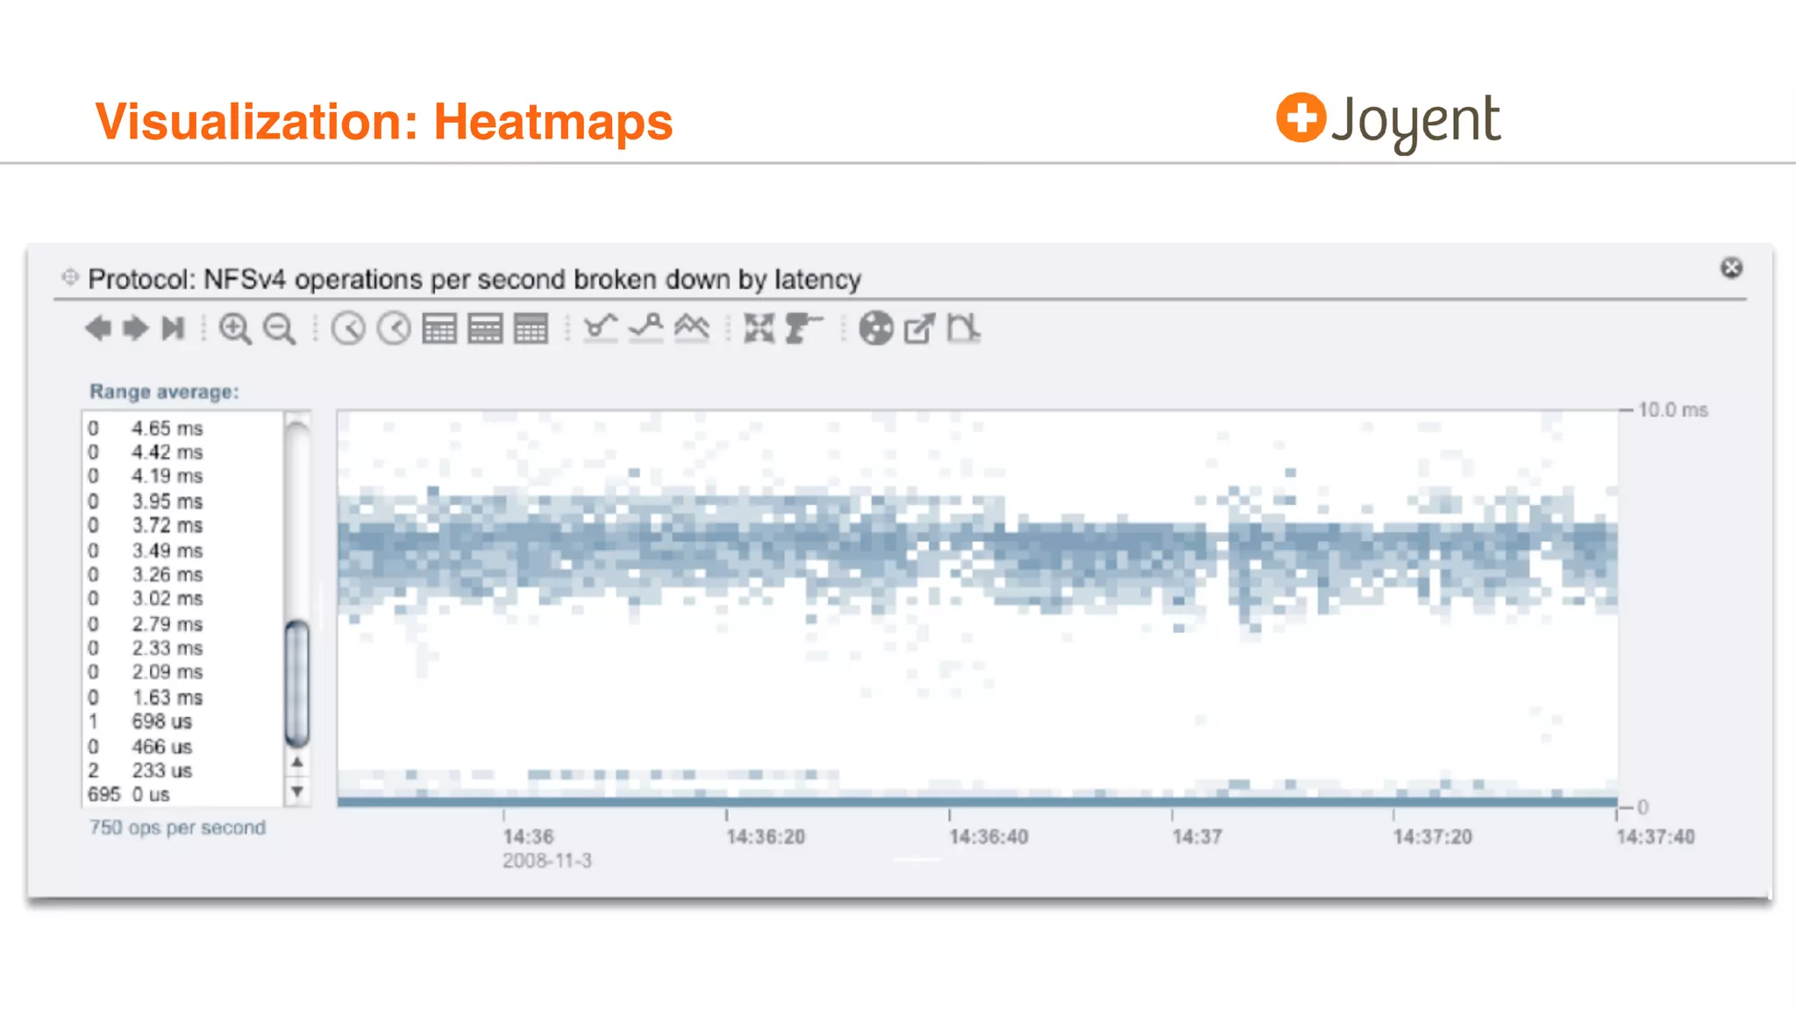The image size is (1796, 1010).
Task: Select the 4.19 ms row
Action: pyautogui.click(x=182, y=475)
